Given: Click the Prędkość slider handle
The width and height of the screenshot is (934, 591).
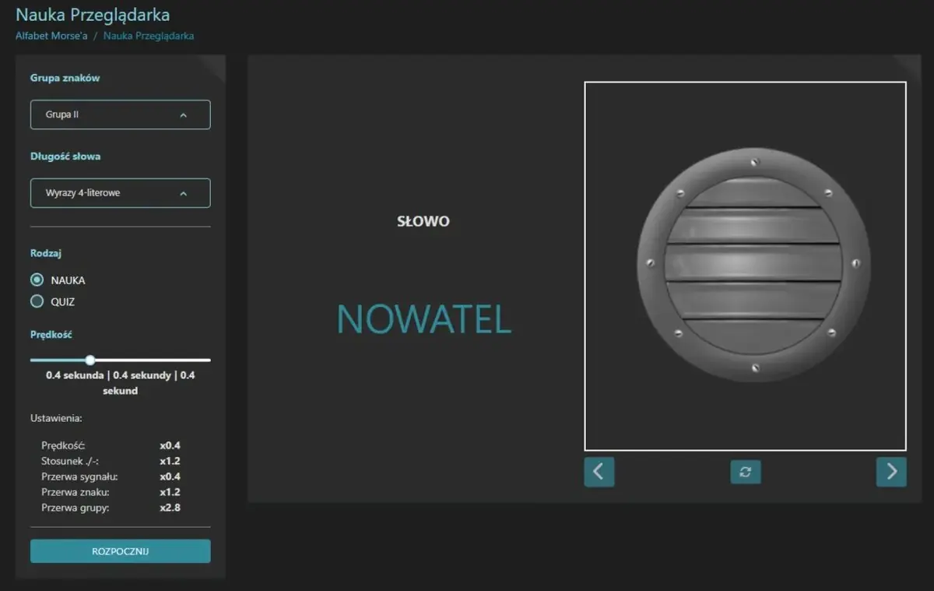Looking at the screenshot, I should coord(90,360).
